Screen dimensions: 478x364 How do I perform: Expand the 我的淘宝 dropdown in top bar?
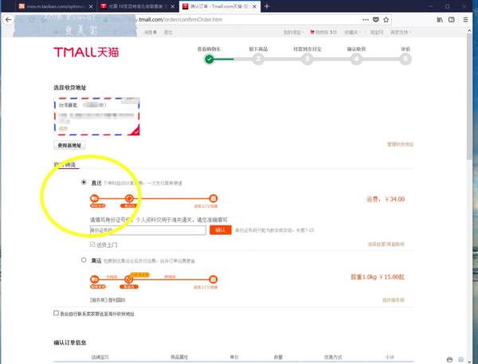pos(293,32)
